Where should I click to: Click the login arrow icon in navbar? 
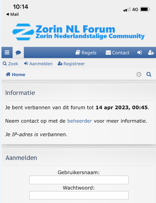139,53
